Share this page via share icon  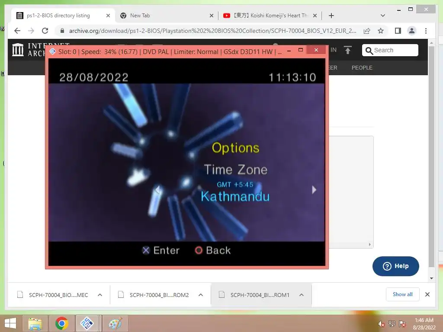point(367,31)
